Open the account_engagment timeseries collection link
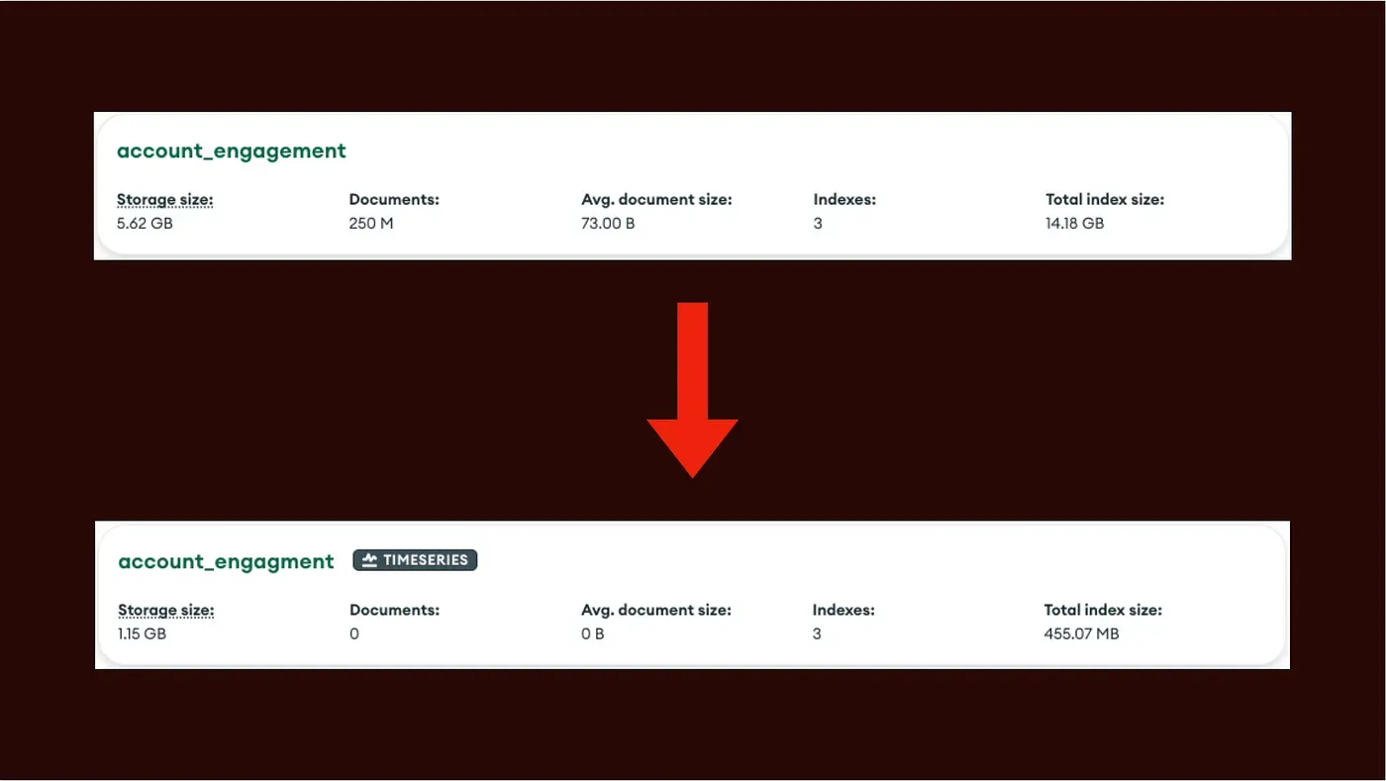 pyautogui.click(x=227, y=561)
